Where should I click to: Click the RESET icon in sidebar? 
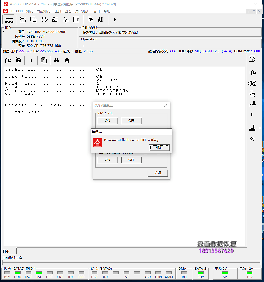pos(252,94)
